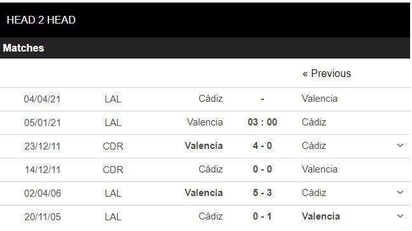
Task: Select home team Valencia on 05/01/21 row
Action: coord(205,122)
